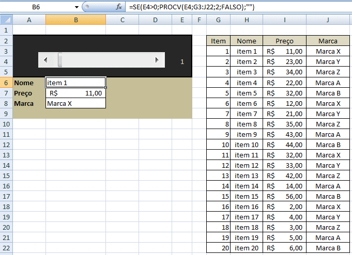The image size is (352, 255).
Task: Select column C header
Action: [123, 20]
